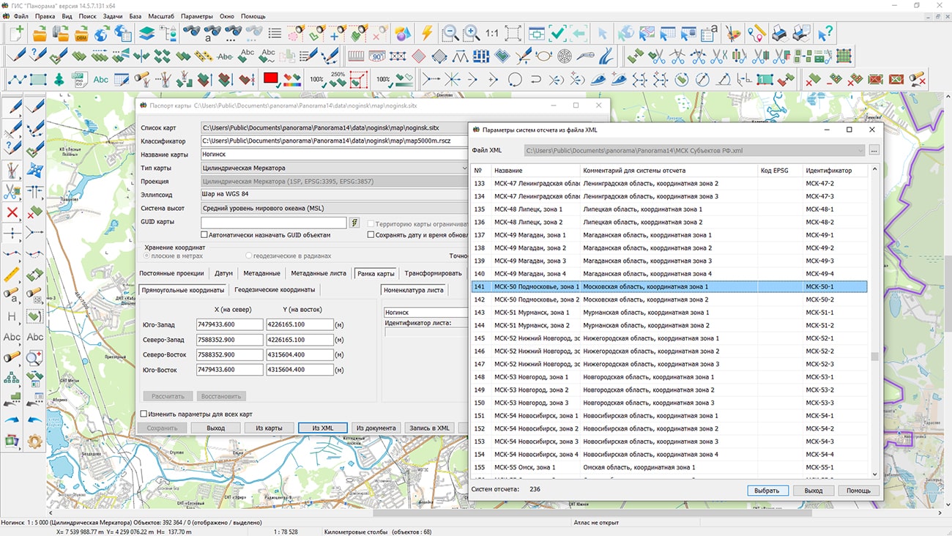Viewport: 952px width, 536px height.
Task: Click the 'Выбрать' button
Action: tap(767, 491)
